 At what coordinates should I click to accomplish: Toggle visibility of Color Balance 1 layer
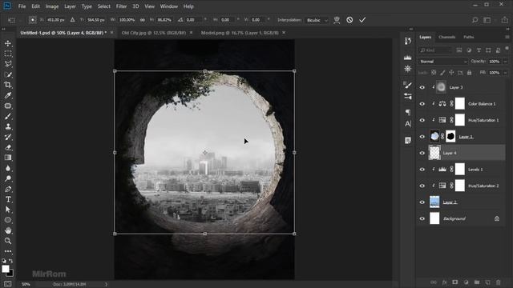[422, 104]
